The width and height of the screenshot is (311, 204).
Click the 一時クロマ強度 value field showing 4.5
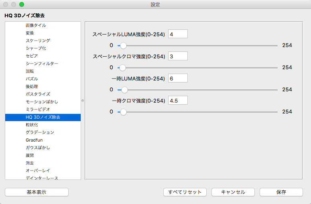pyautogui.click(x=178, y=101)
